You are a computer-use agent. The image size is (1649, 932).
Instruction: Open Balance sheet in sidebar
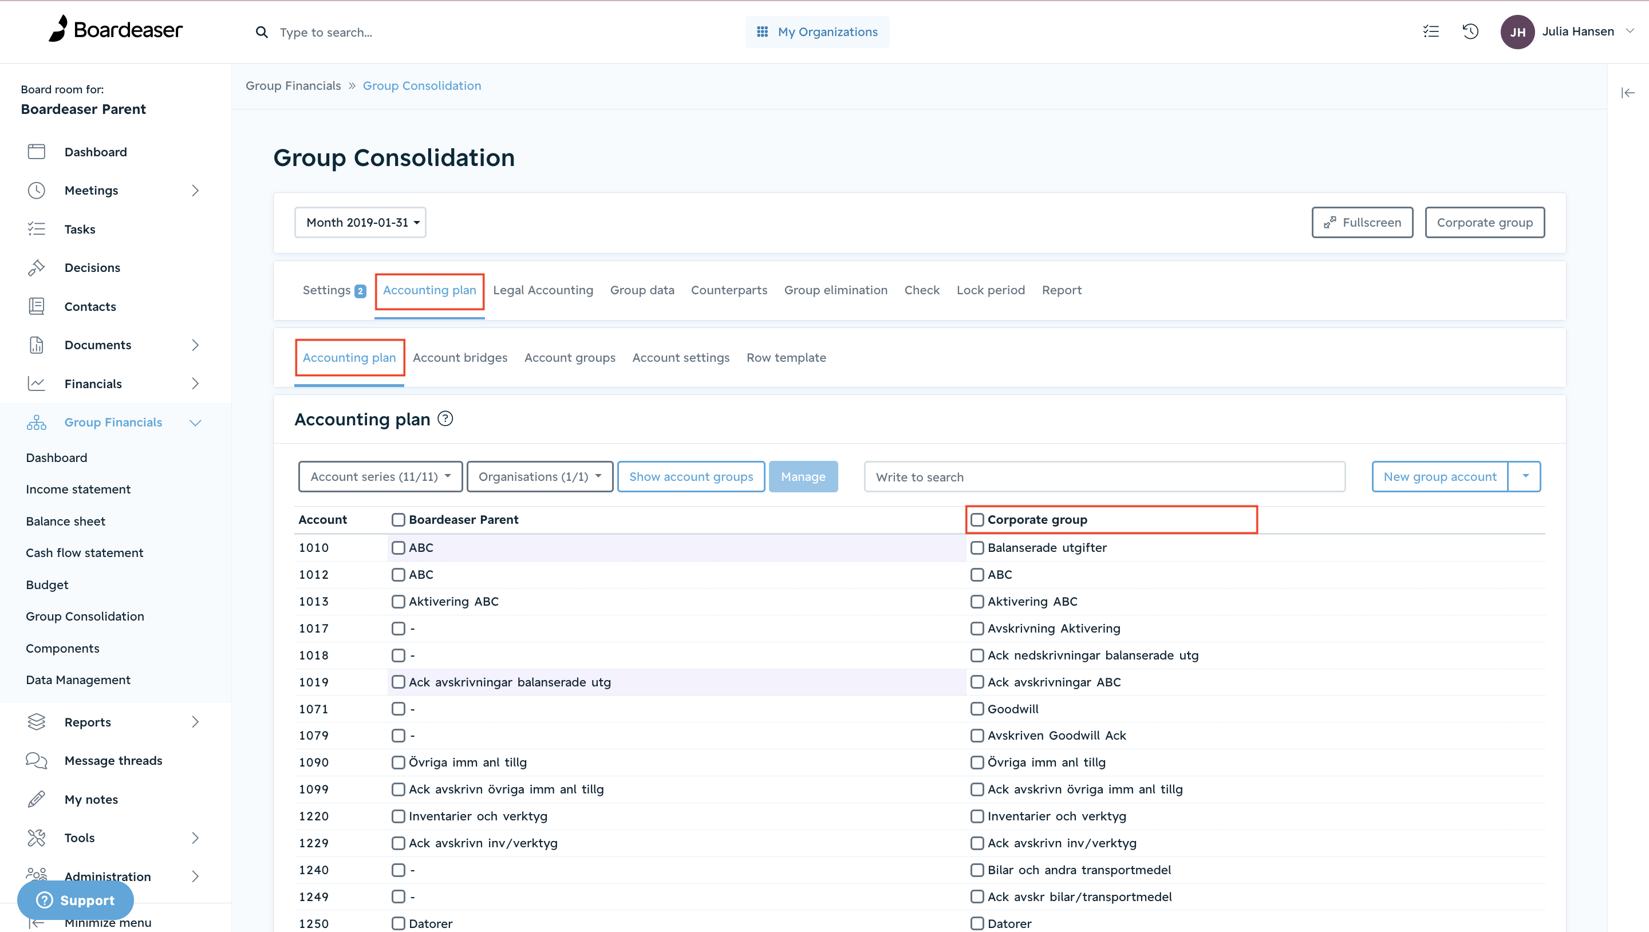(65, 521)
